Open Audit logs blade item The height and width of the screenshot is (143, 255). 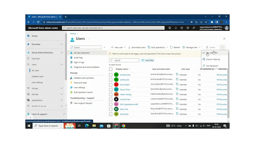point(78,58)
